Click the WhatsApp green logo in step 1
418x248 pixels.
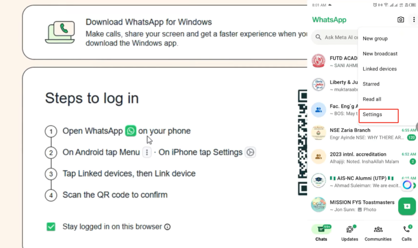point(131,131)
